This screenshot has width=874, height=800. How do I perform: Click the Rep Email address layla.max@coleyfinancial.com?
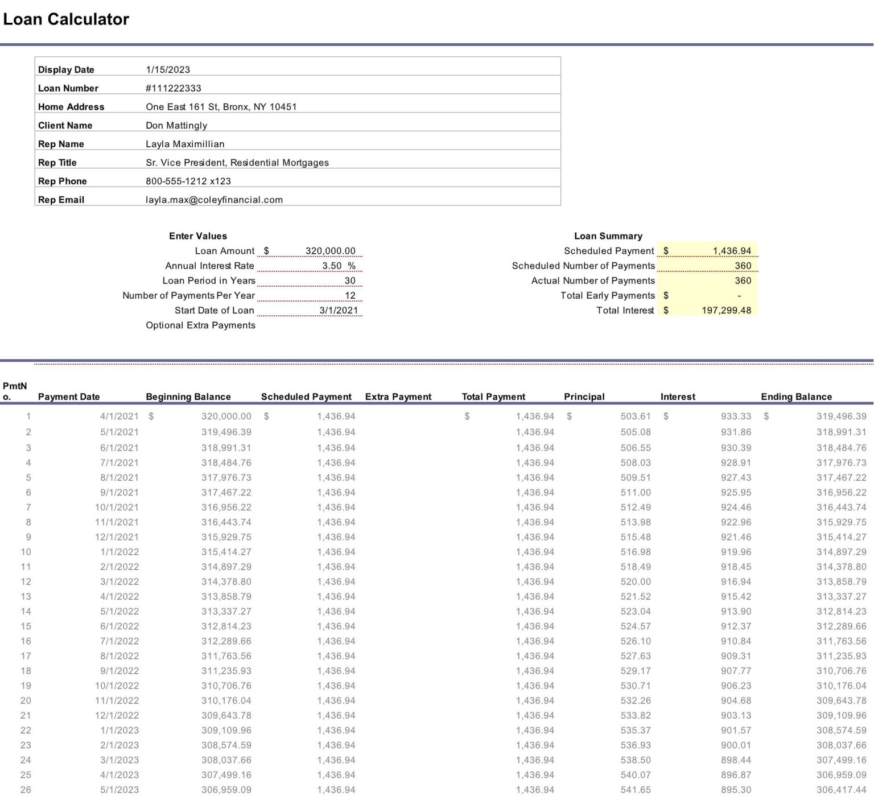214,200
